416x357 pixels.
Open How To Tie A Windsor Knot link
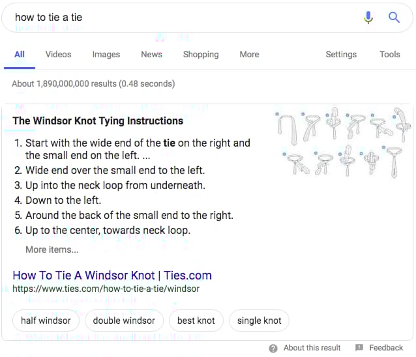[x=112, y=275]
